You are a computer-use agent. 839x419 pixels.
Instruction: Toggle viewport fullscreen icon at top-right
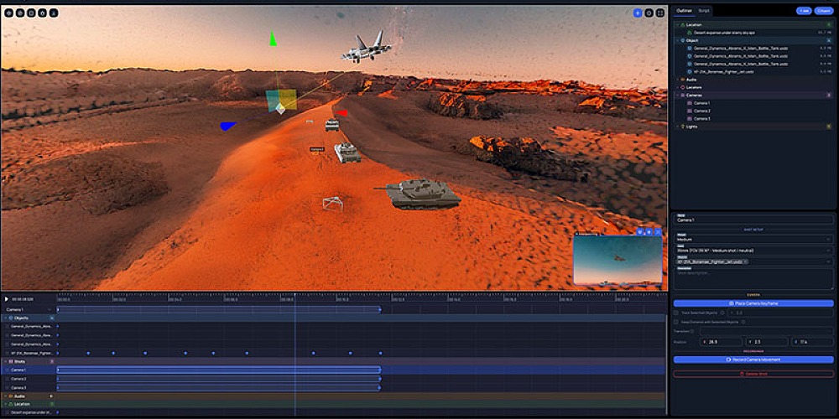click(x=659, y=13)
